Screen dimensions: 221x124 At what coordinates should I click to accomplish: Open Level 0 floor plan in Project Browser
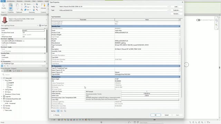click(11, 83)
